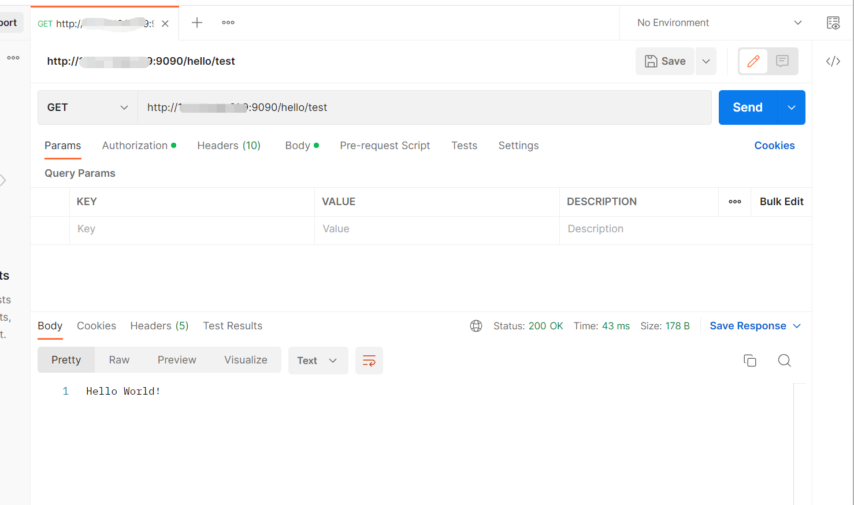Open the Settings tab
The height and width of the screenshot is (505, 854).
click(x=518, y=146)
